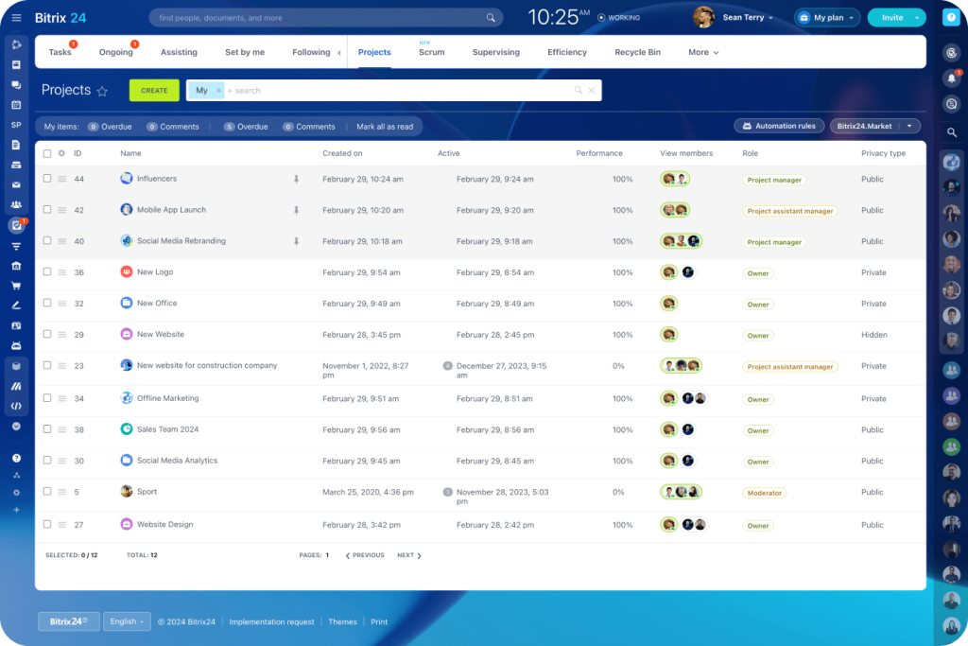Open the Messenger icon in left sidebar

click(x=16, y=86)
